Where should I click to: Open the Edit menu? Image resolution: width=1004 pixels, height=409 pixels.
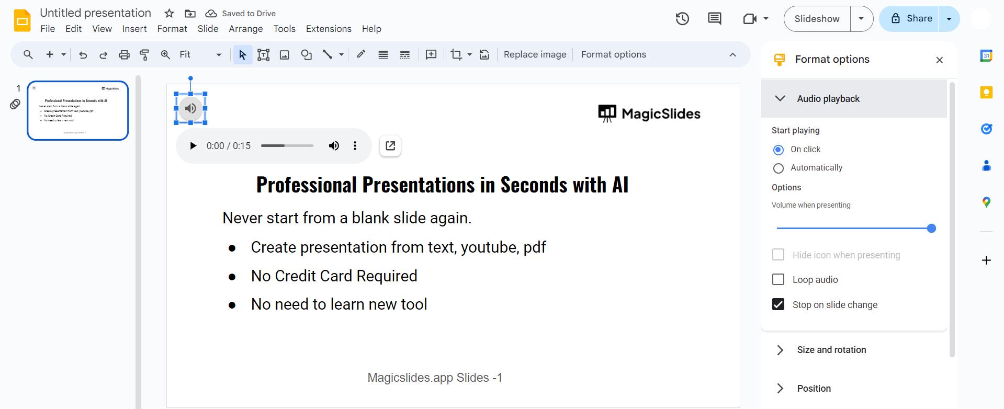73,29
